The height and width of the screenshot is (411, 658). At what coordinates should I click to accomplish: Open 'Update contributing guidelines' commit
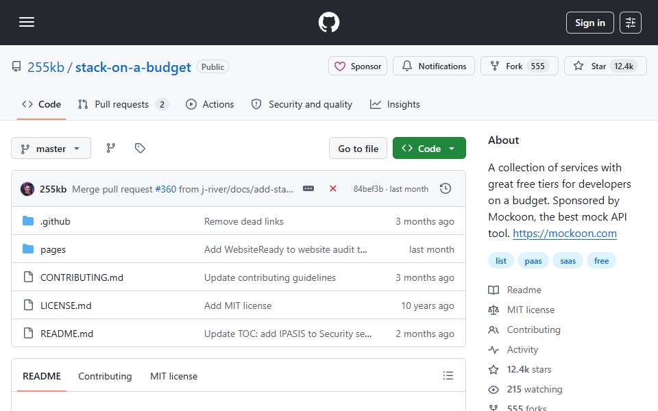tap(270, 277)
